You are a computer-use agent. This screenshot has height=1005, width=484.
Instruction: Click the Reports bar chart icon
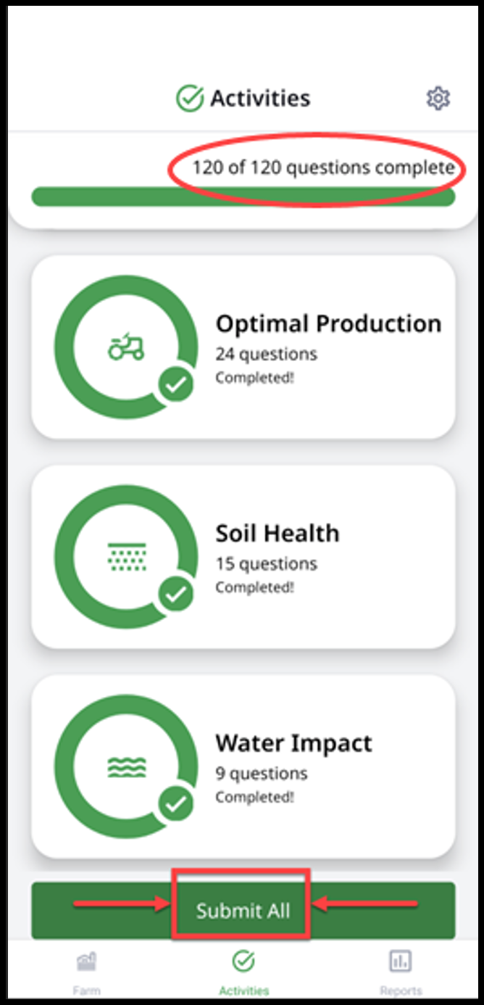(400, 961)
